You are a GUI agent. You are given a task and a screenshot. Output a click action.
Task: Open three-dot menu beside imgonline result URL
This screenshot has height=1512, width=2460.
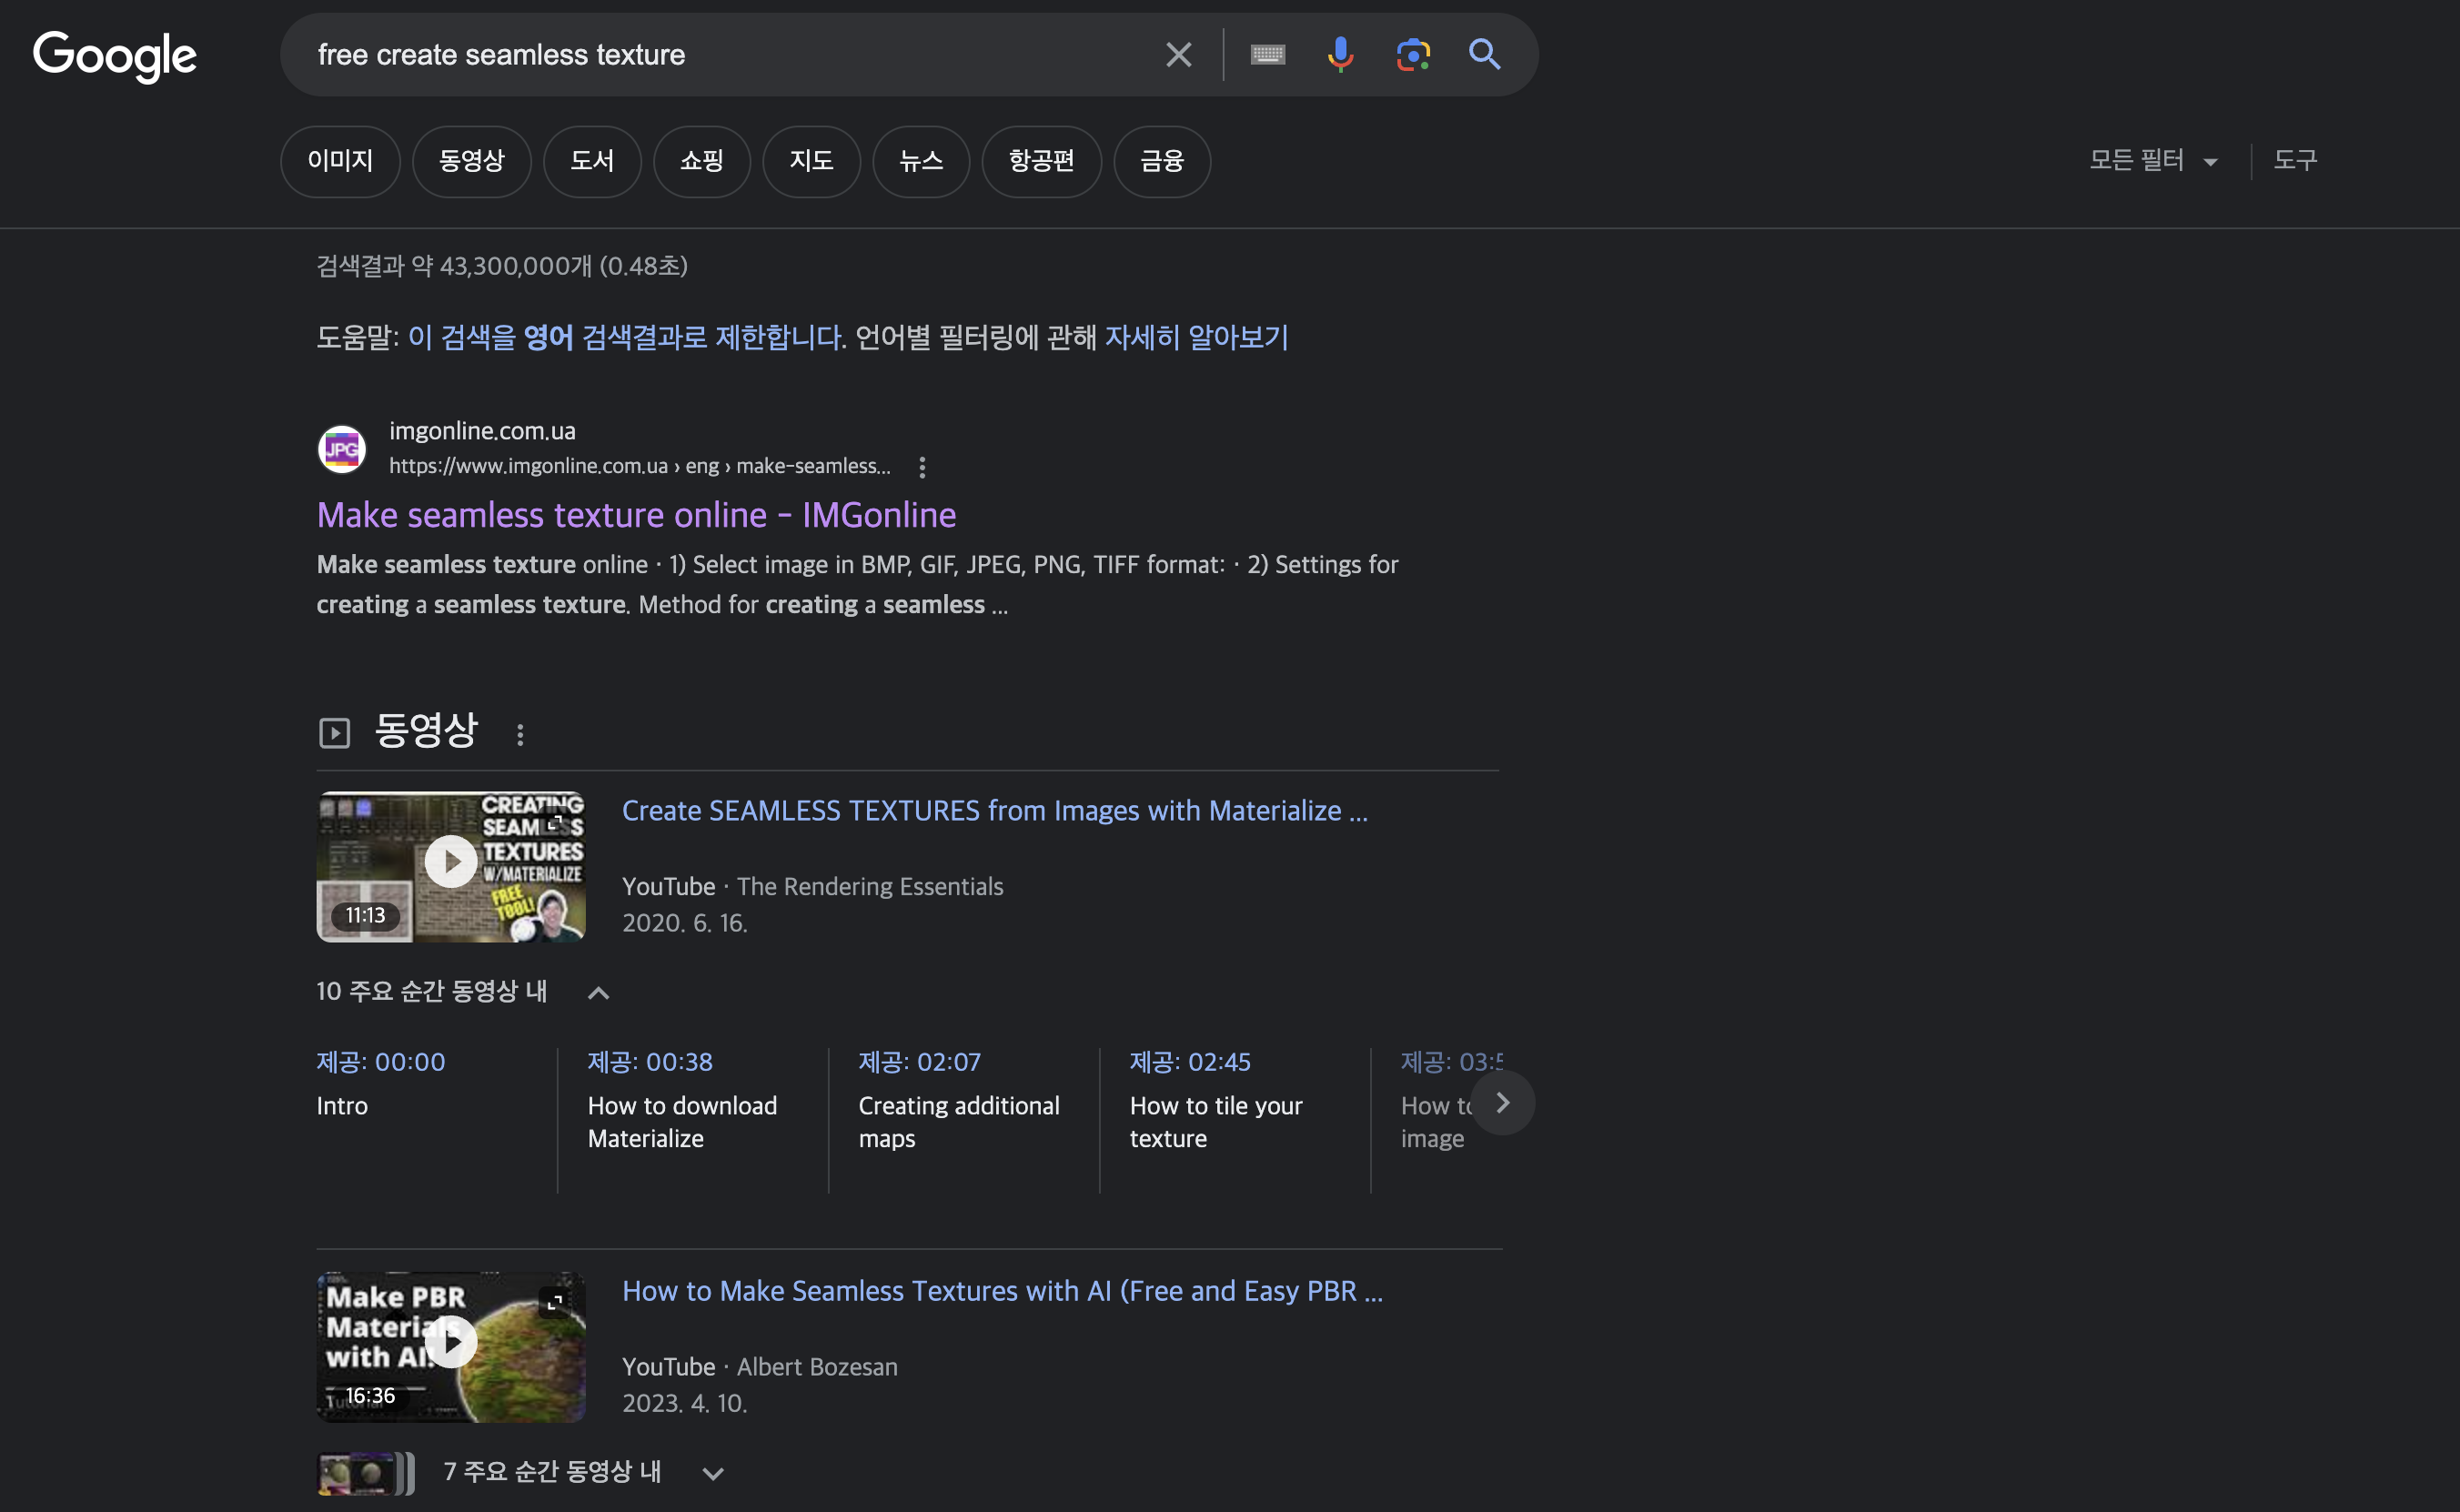pos(922,467)
